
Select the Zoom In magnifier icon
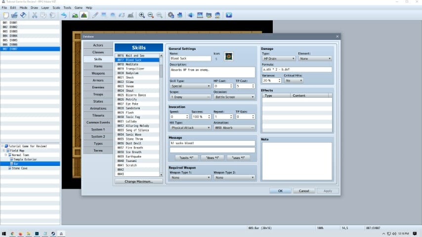point(142,15)
